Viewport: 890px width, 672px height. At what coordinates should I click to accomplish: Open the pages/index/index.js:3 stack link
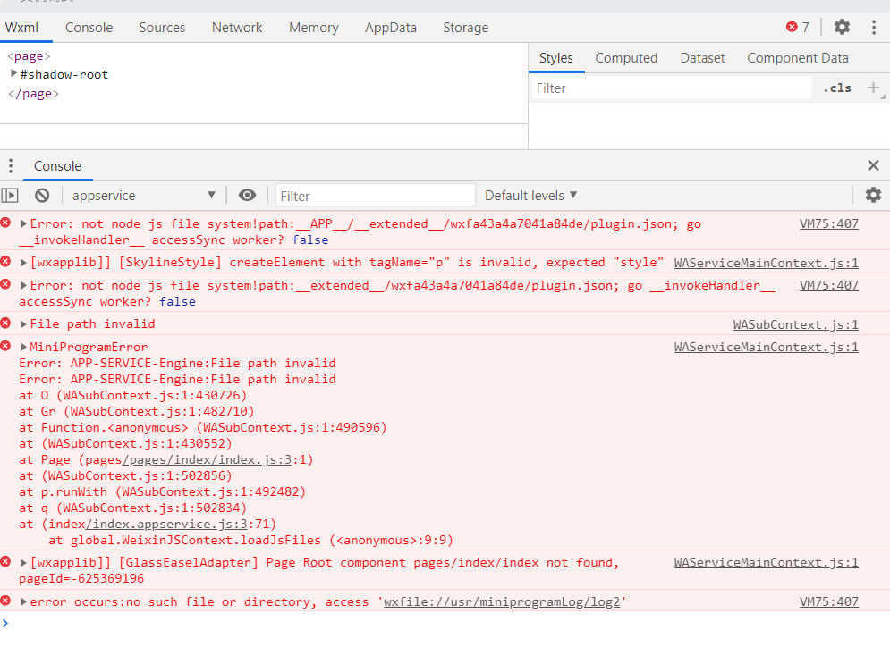208,460
